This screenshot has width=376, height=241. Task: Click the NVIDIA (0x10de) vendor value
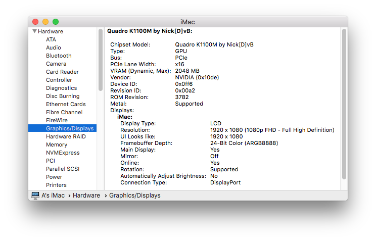click(x=197, y=77)
